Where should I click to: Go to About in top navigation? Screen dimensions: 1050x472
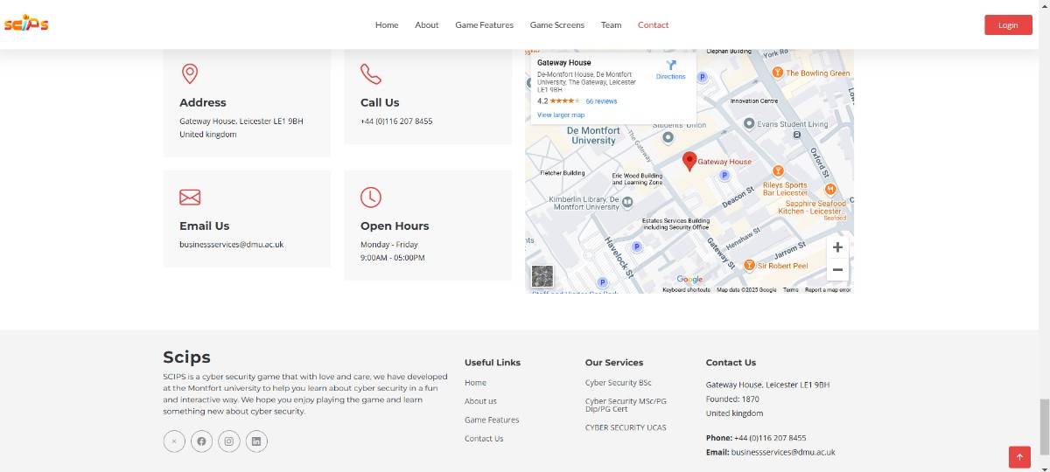click(x=427, y=24)
